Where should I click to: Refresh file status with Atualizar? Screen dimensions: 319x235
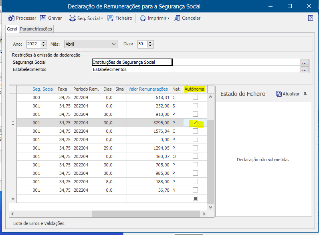pos(288,94)
